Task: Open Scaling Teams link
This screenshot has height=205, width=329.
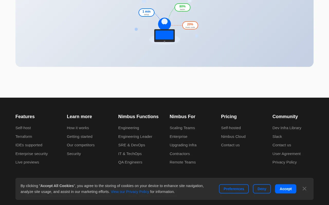Action: coord(182,128)
